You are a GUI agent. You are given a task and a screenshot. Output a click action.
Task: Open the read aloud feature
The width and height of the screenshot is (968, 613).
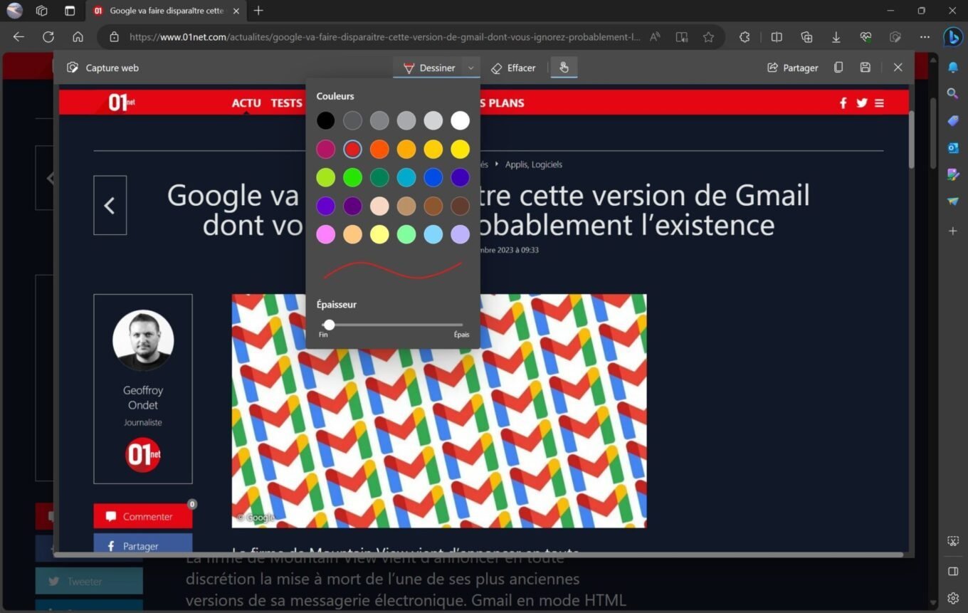click(655, 37)
